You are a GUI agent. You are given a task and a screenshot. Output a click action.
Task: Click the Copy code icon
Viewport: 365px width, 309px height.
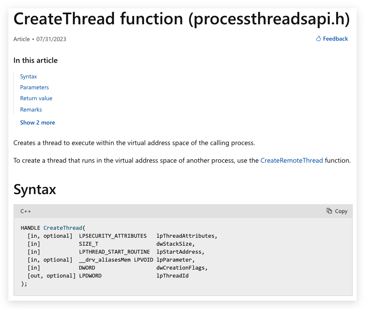pyautogui.click(x=329, y=211)
